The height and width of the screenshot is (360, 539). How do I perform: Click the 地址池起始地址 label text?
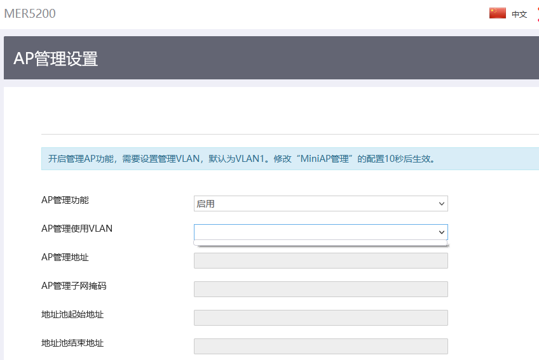point(72,314)
